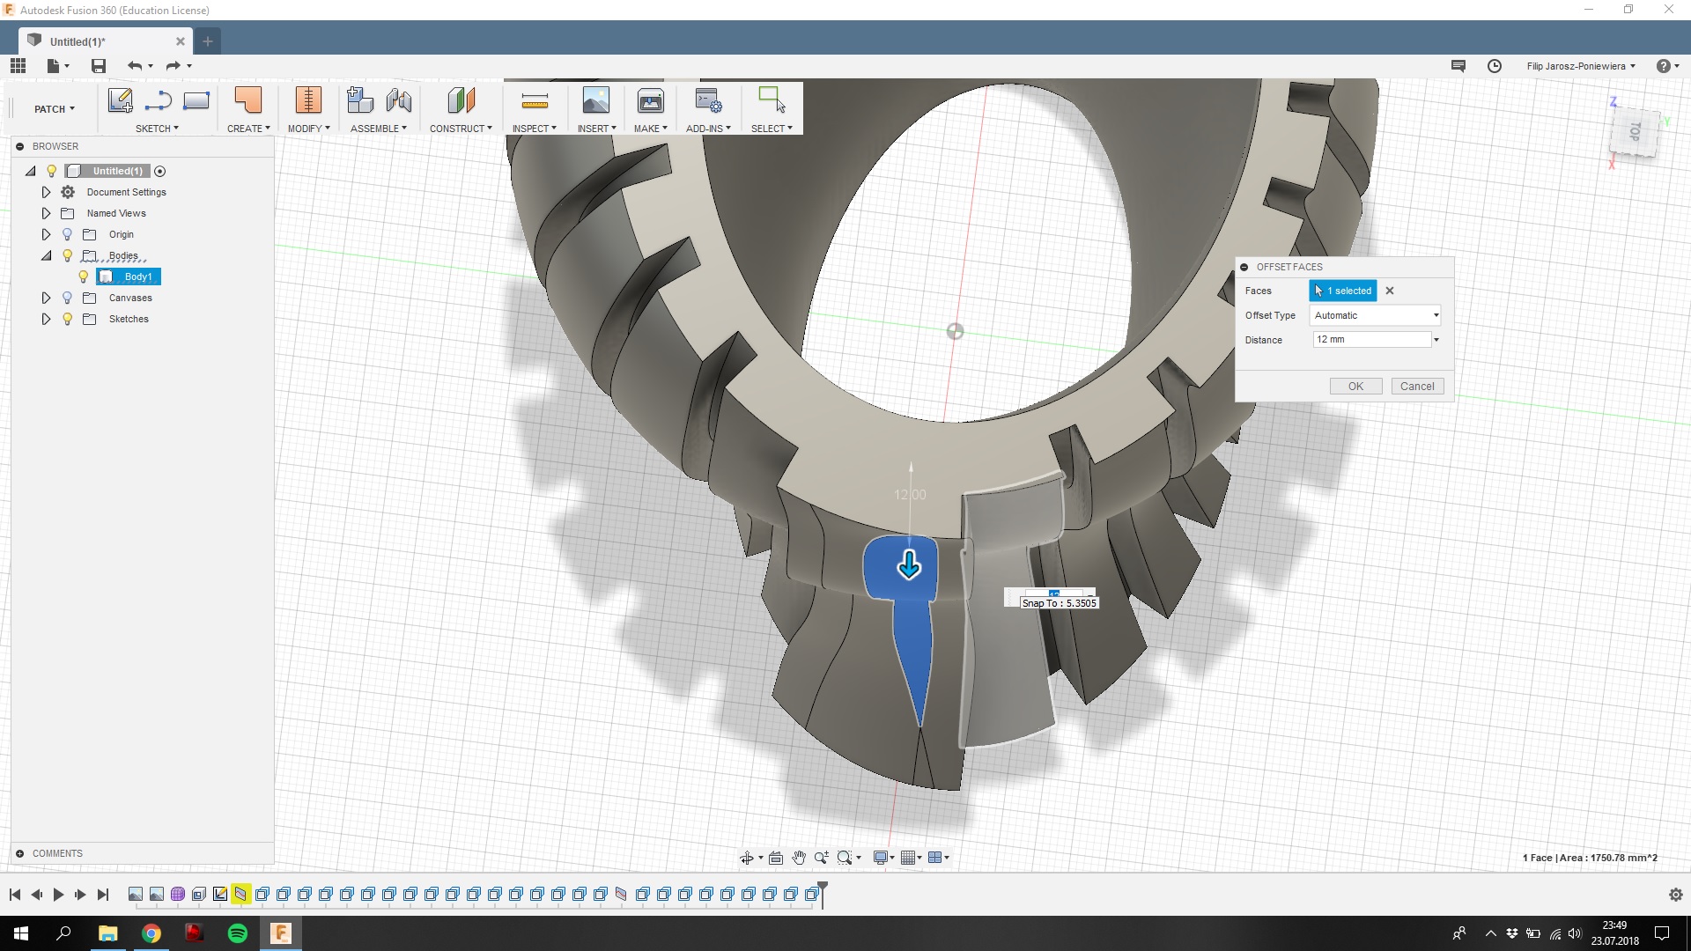Click the Insert image icon
This screenshot has width=1691, height=951.
(596, 100)
